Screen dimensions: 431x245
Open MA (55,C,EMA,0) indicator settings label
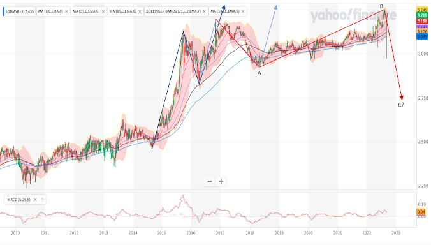[86, 11]
